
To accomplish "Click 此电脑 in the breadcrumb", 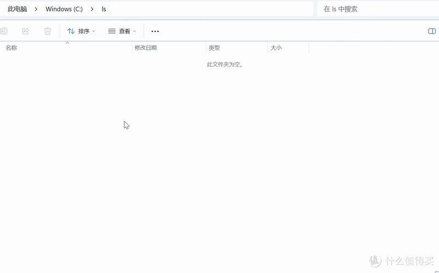I will click(17, 9).
